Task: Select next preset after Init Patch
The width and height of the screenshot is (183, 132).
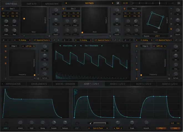Action: point(113,3)
